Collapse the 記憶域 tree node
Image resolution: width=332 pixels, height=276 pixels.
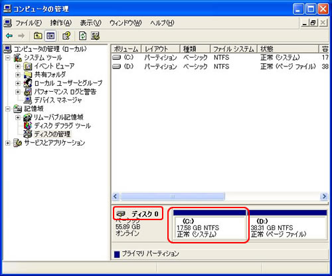(x=8, y=109)
